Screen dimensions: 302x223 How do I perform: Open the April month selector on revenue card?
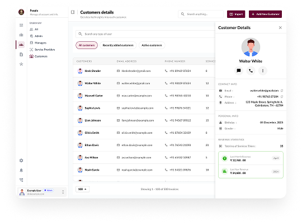(276, 158)
